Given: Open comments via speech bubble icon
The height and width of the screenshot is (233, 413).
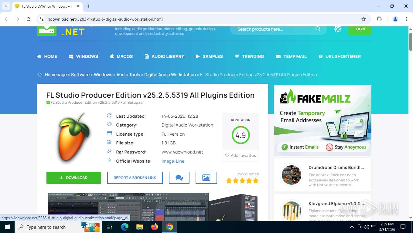Looking at the screenshot, I should 179,178.
